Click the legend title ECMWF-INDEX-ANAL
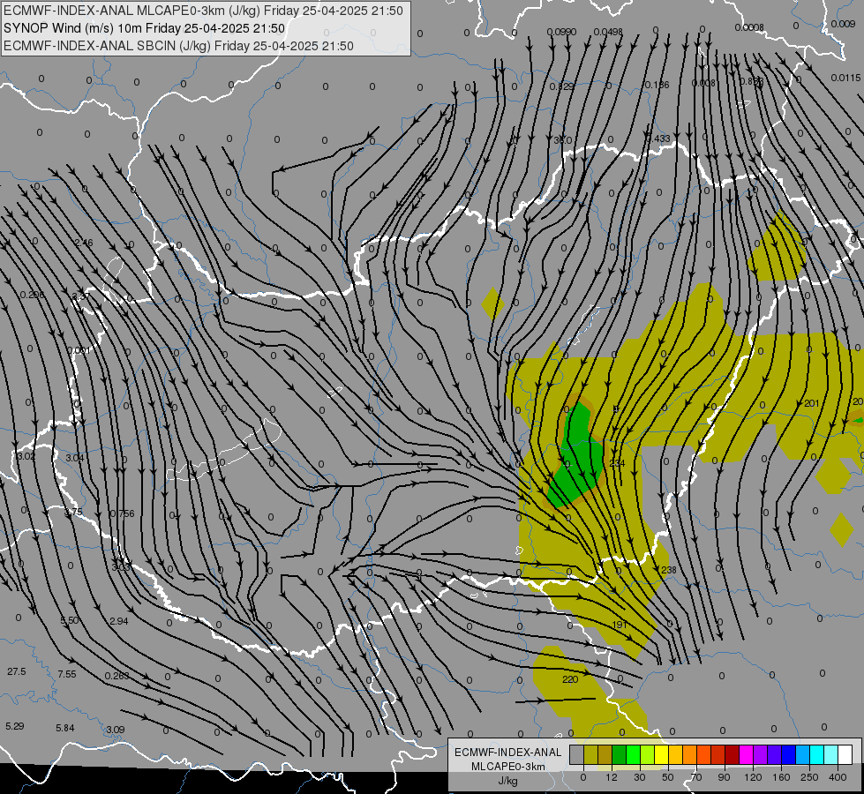 (x=508, y=753)
